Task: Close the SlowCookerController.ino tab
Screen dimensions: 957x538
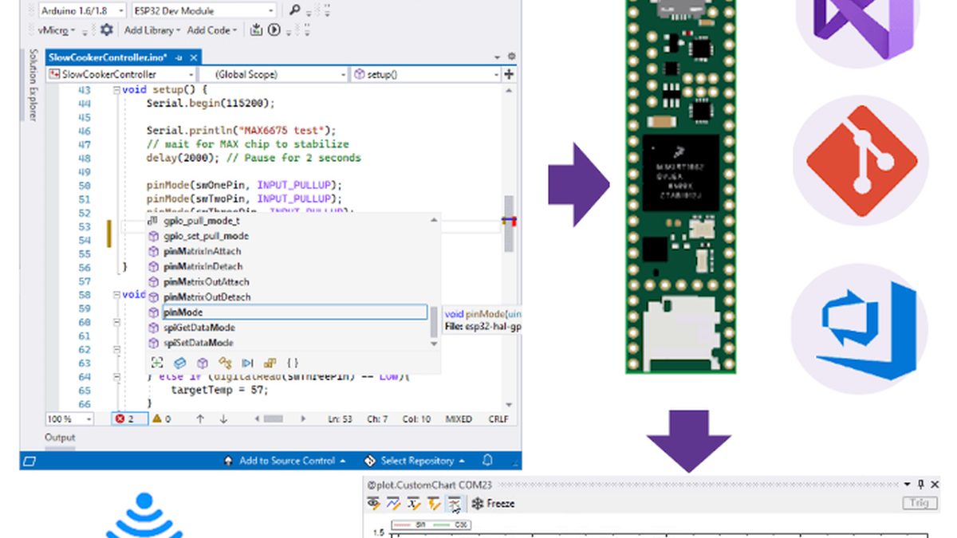Action: 192,57
